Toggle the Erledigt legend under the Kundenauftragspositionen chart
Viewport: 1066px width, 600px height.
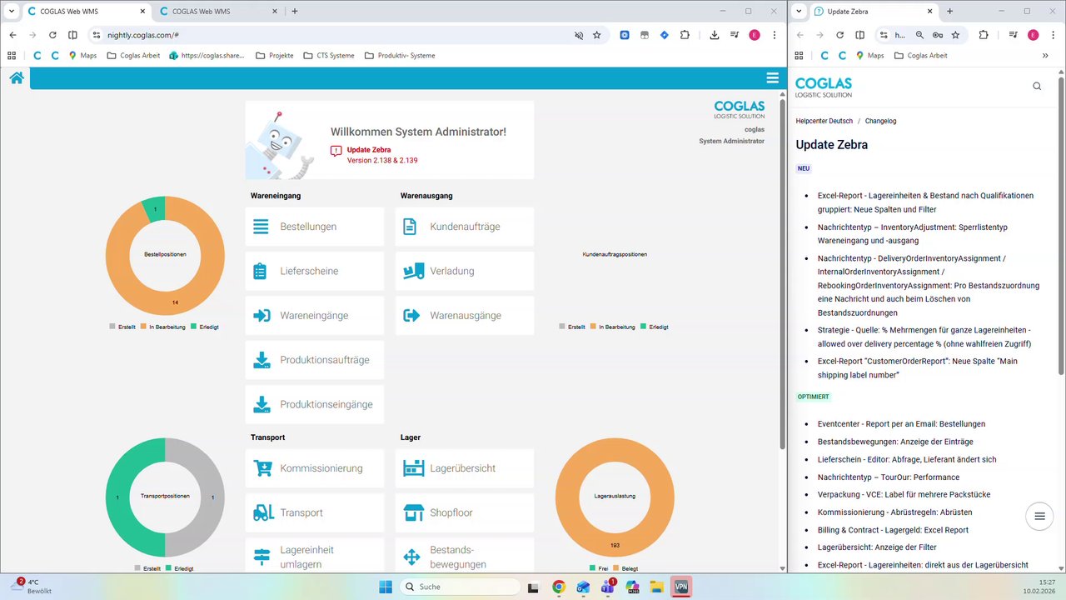pos(654,327)
